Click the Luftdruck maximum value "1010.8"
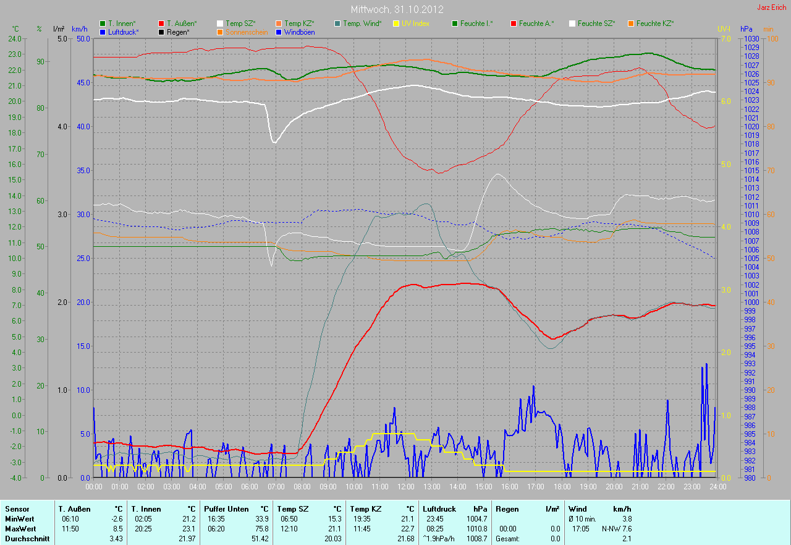Image resolution: width=791 pixels, height=545 pixels. pyautogui.click(x=476, y=529)
